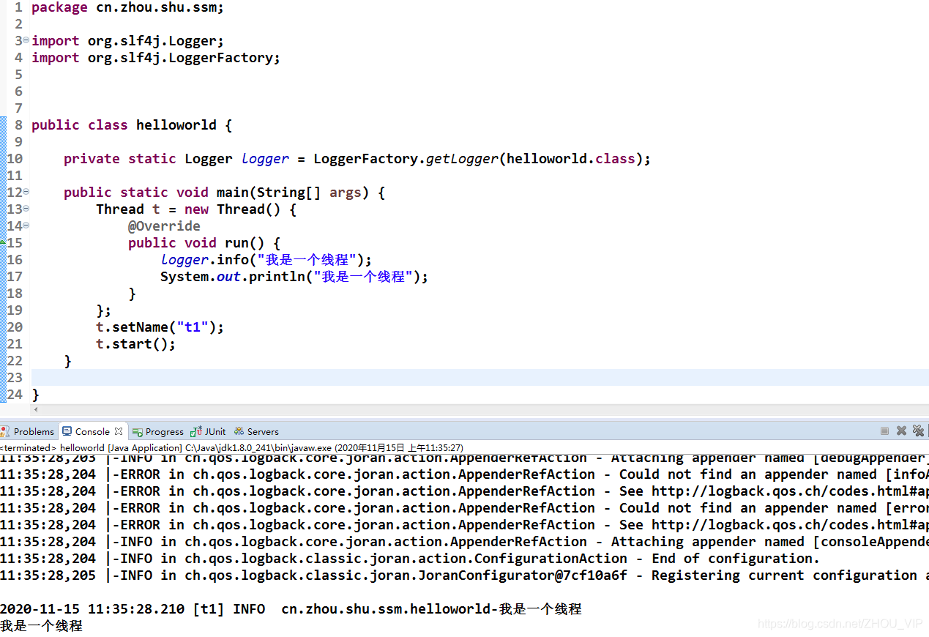
Task: Collapse the run method at line 14
Action: pos(26,226)
